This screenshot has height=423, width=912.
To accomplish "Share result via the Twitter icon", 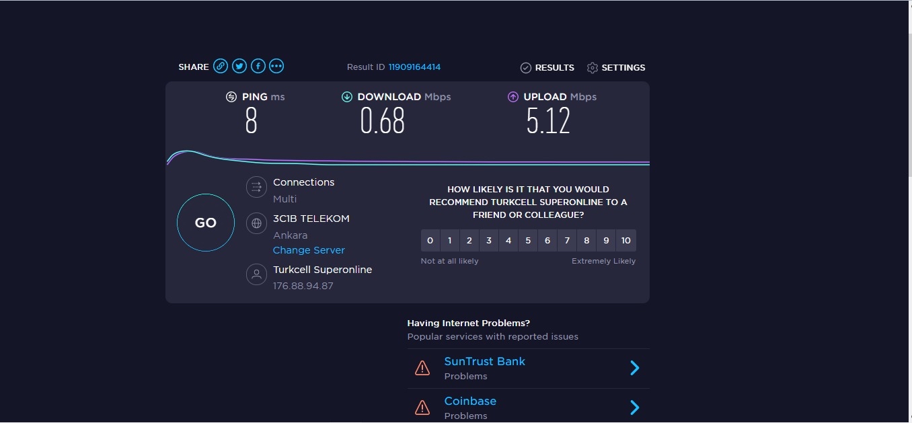I will click(239, 66).
